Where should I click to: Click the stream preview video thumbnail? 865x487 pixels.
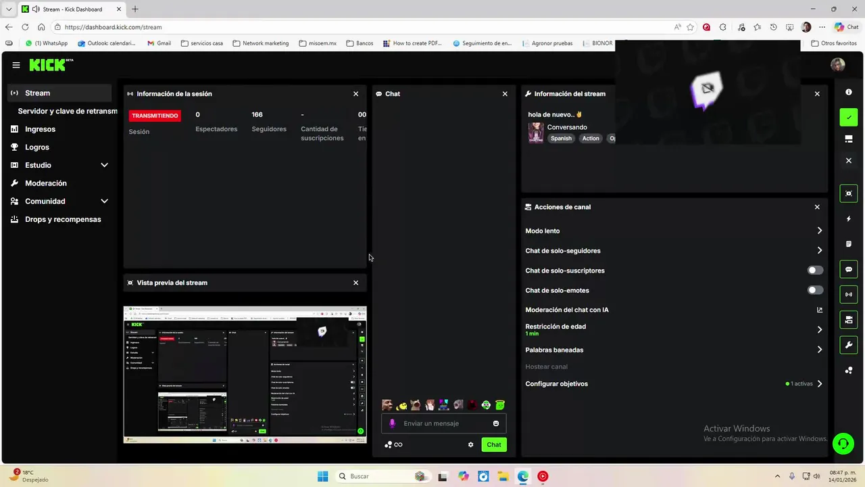245,375
